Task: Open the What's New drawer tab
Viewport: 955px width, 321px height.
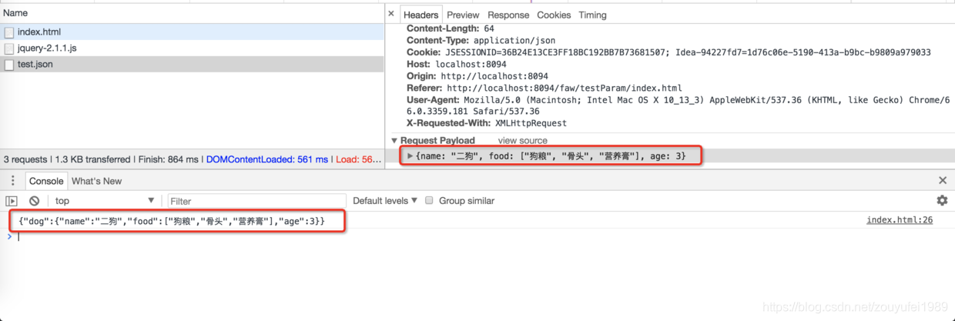Action: click(x=96, y=181)
